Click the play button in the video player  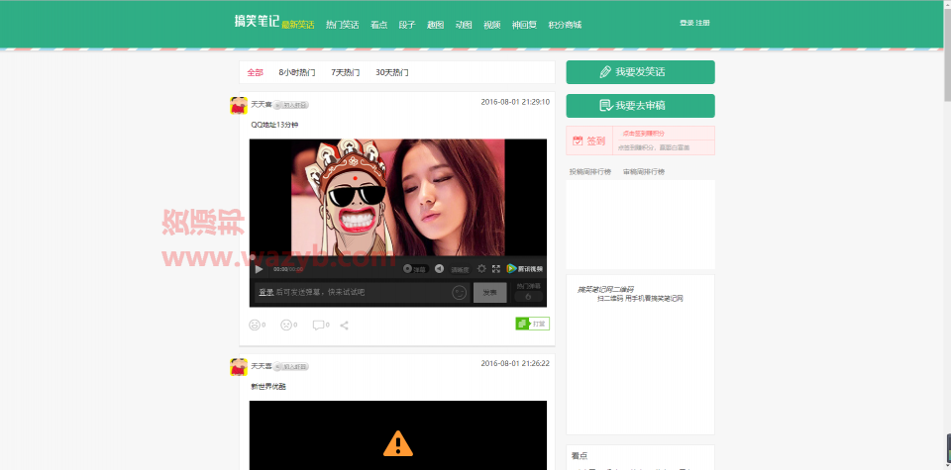click(x=259, y=269)
